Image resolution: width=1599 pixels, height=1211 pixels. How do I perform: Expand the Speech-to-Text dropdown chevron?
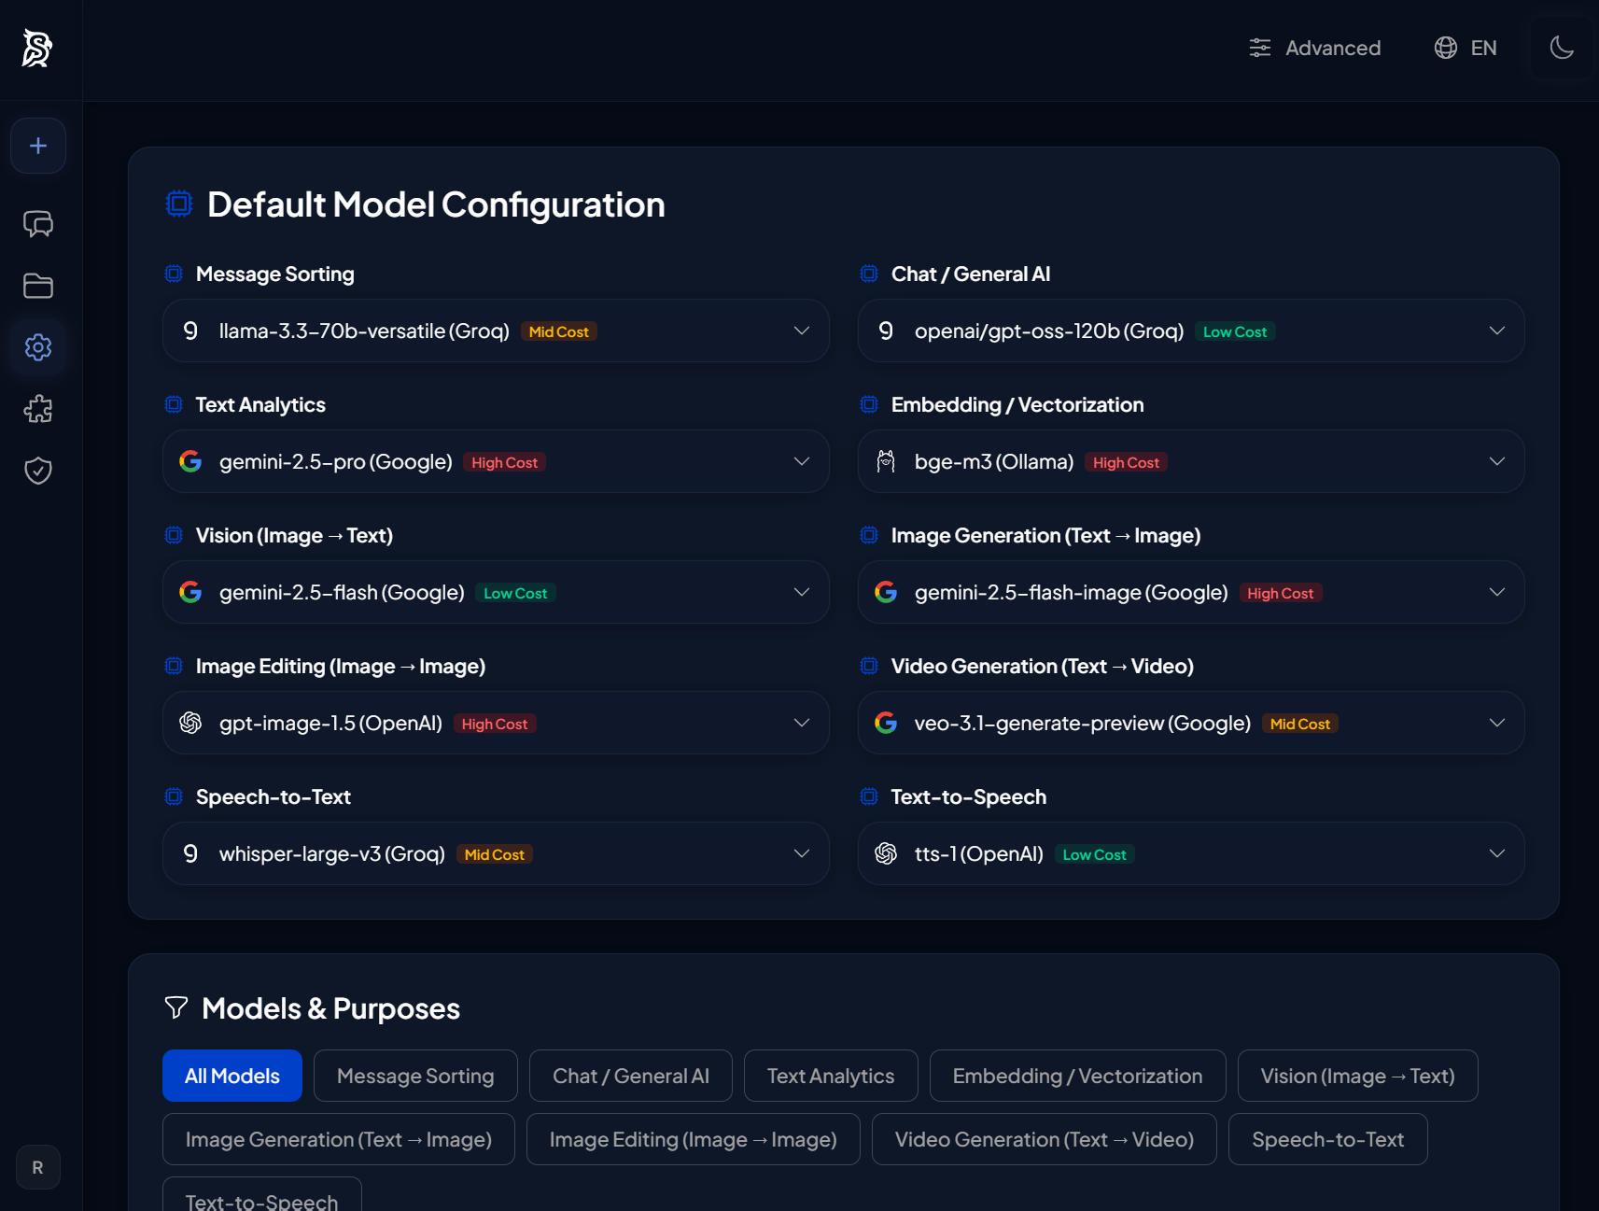[x=802, y=853]
